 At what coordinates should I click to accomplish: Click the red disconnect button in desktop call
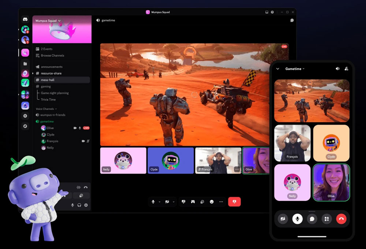pyautogui.click(x=234, y=202)
